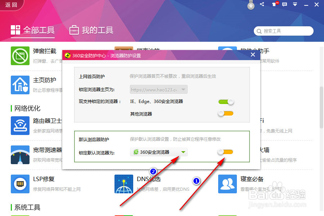Focus the 搜索工具 search field
The width and height of the screenshot is (324, 216).
pos(284,31)
